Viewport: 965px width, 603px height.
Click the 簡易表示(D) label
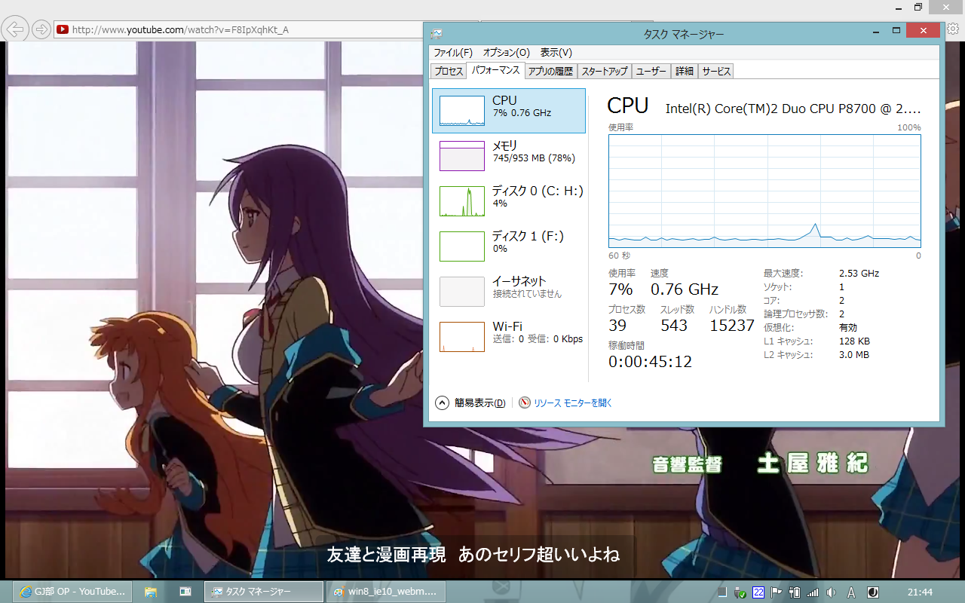point(479,403)
